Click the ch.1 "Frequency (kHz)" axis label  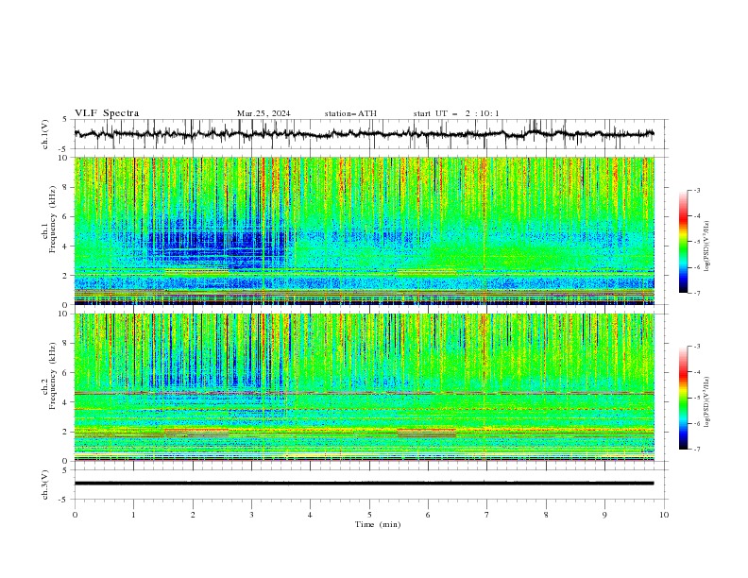[x=53, y=220]
